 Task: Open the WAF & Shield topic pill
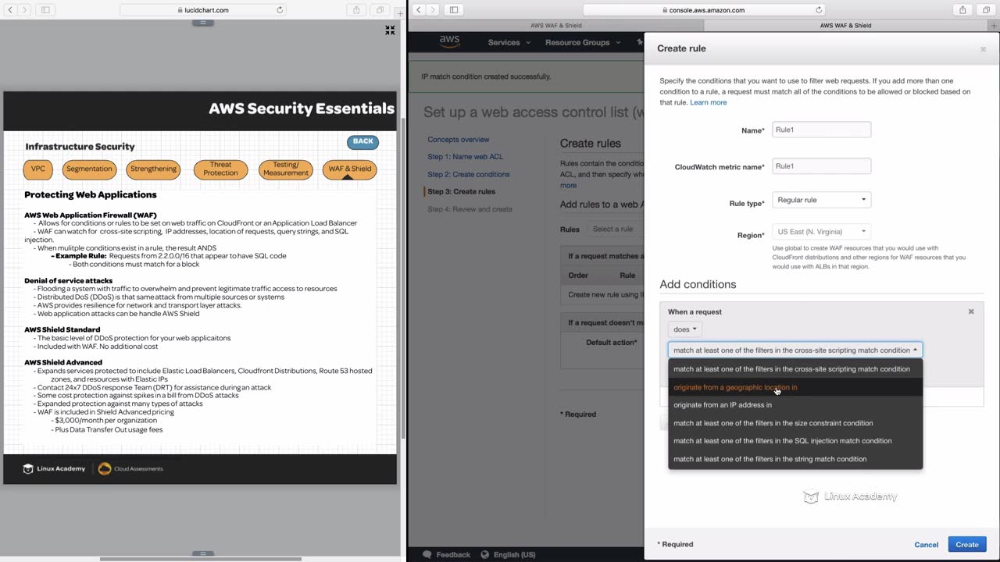pos(350,169)
